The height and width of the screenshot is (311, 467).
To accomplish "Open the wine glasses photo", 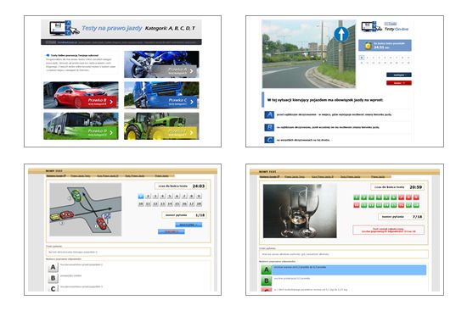I will [300, 210].
